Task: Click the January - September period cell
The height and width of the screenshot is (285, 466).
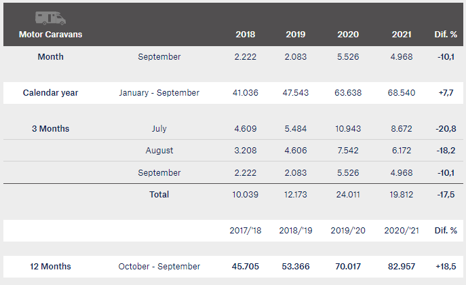Action: point(159,93)
